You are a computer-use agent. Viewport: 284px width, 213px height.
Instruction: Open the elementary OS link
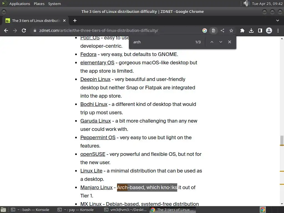97,63
